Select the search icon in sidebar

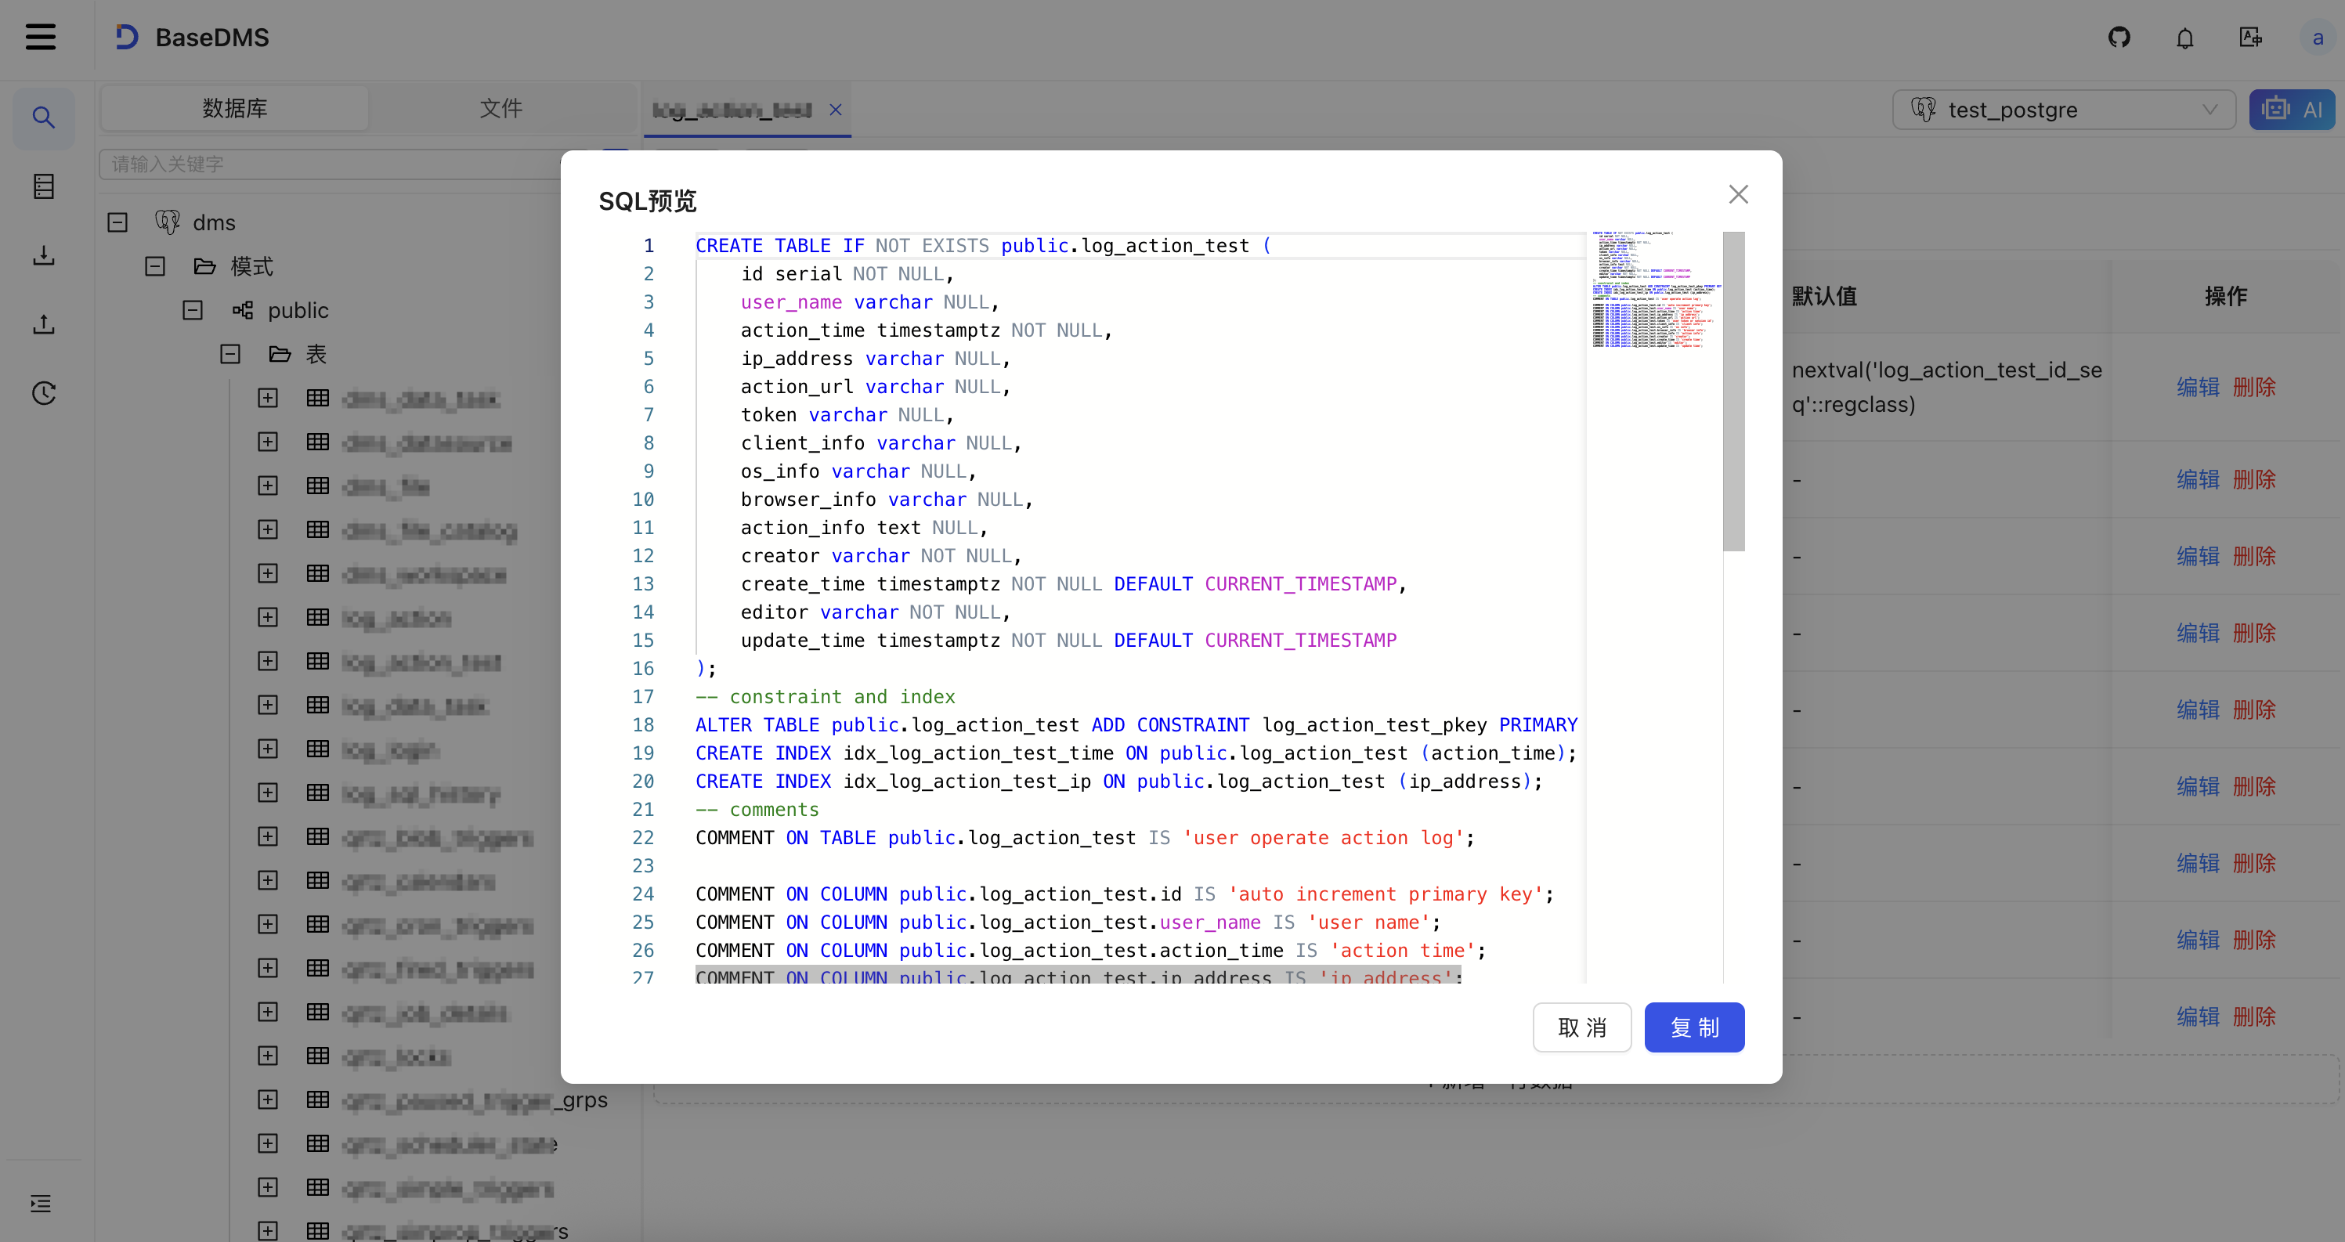coord(44,117)
